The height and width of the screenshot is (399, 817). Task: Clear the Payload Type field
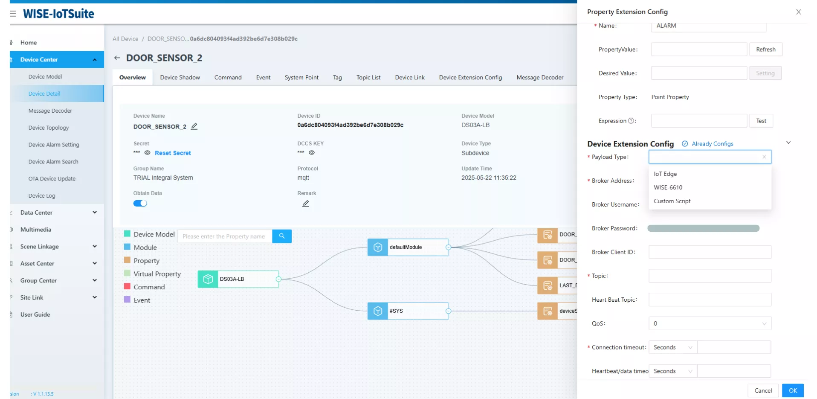764,157
